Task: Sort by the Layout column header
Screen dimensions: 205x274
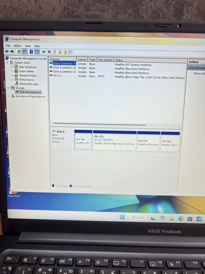Action: (x=82, y=59)
